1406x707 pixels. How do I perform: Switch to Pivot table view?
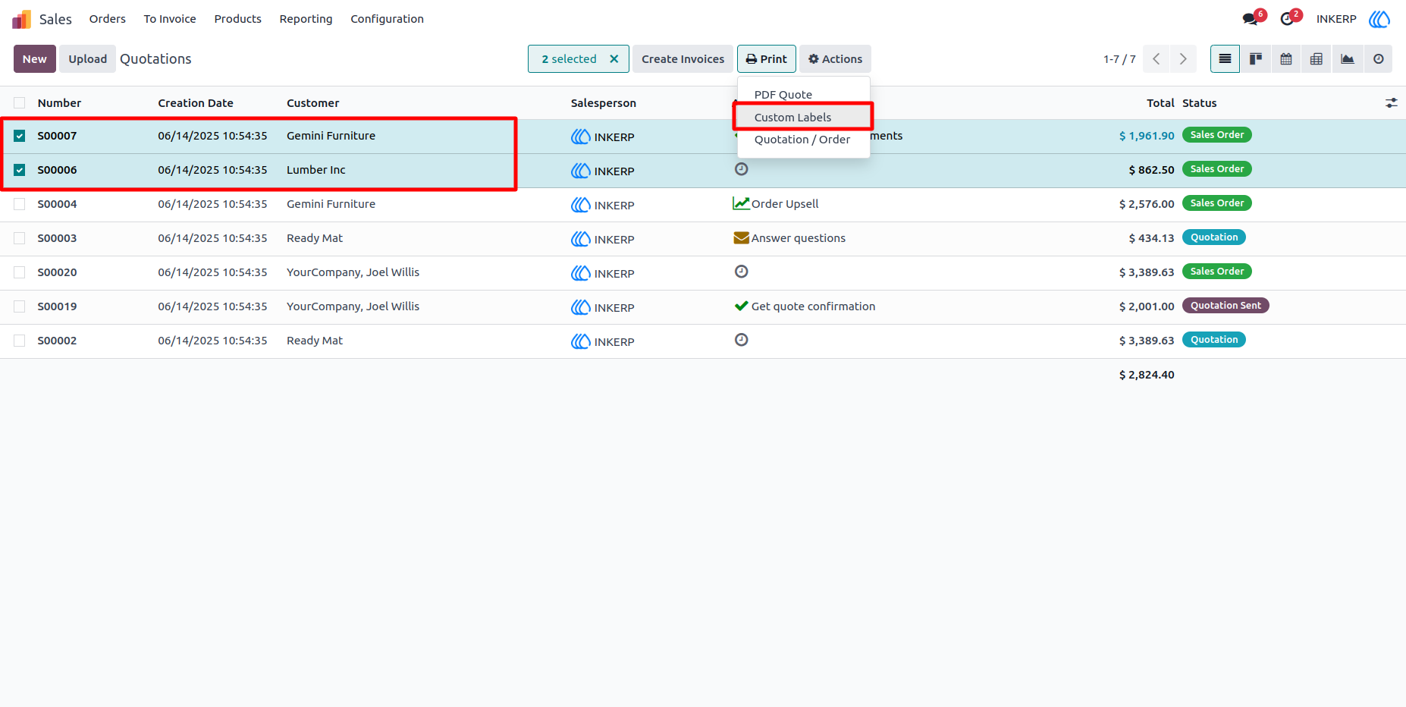1317,59
